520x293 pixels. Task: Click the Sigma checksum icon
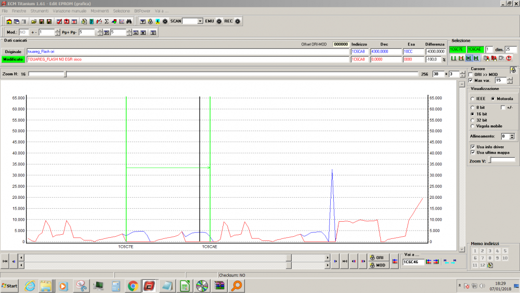[x=106, y=21]
